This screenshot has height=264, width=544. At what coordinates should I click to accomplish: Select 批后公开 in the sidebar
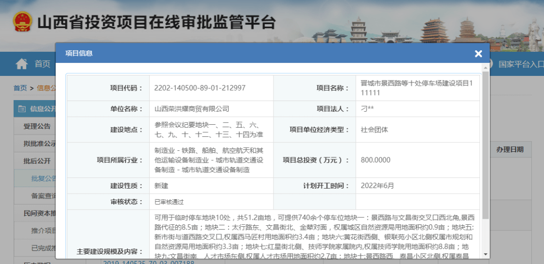coord(37,161)
